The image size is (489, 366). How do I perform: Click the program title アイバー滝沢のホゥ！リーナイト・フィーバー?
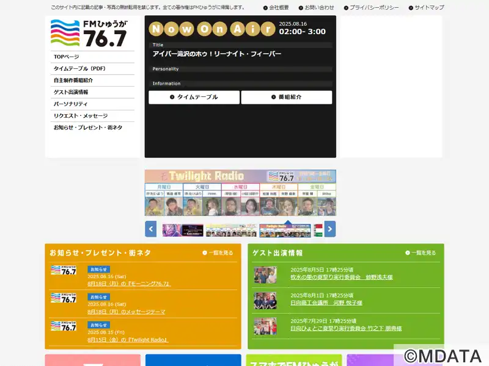[217, 54]
